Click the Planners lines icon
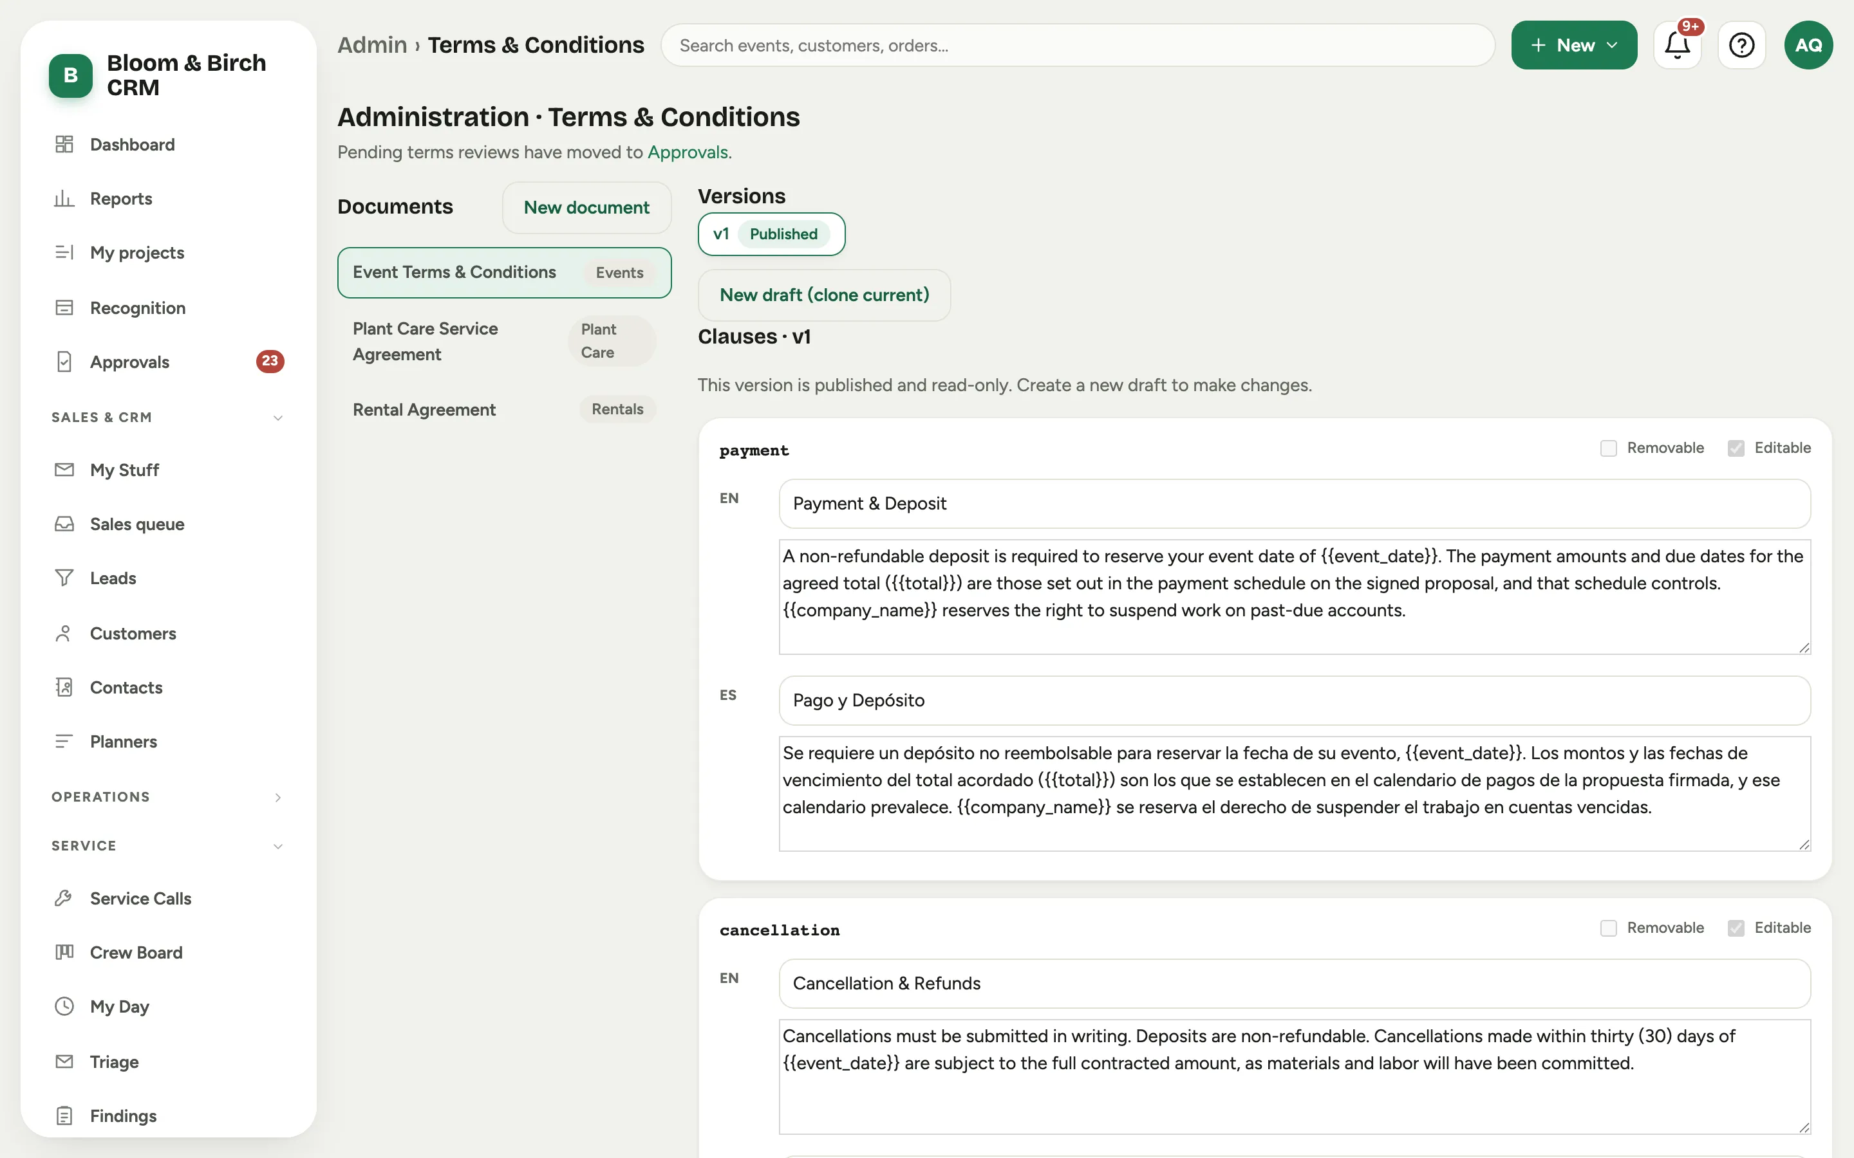 (64, 740)
